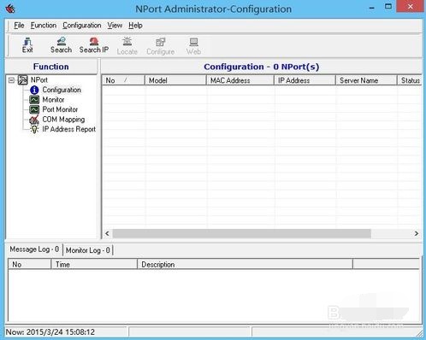Collapse the NPort tree node
Image resolution: width=426 pixels, height=340 pixels.
[x=11, y=80]
